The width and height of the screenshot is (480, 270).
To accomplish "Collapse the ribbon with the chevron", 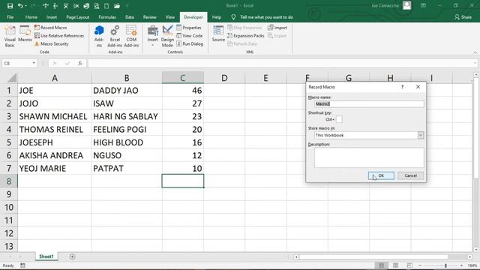I will pyautogui.click(x=475, y=52).
